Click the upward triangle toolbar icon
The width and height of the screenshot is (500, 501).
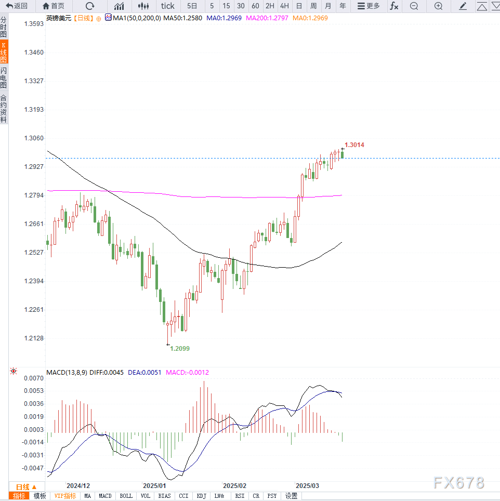pyautogui.click(x=482, y=6)
